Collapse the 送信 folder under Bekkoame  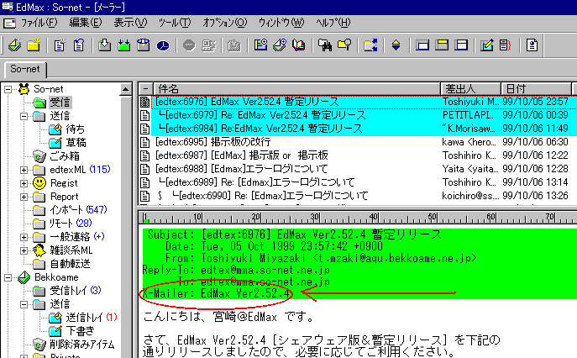24,304
